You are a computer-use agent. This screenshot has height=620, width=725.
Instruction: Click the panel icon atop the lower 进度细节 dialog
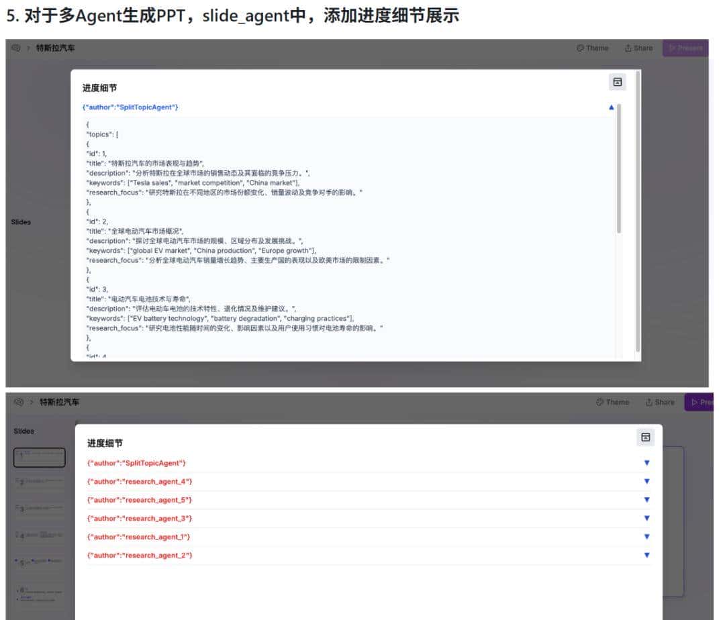click(x=646, y=437)
